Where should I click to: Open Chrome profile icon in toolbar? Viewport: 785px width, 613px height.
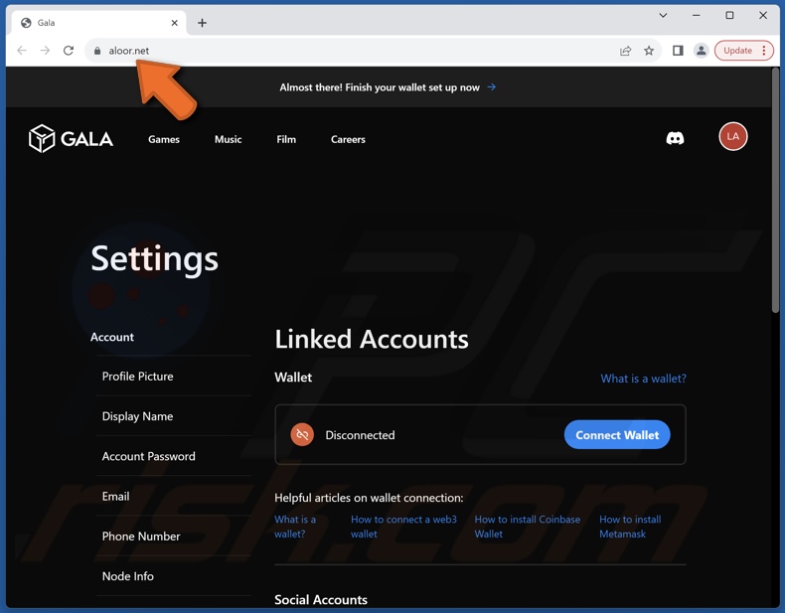(x=702, y=51)
